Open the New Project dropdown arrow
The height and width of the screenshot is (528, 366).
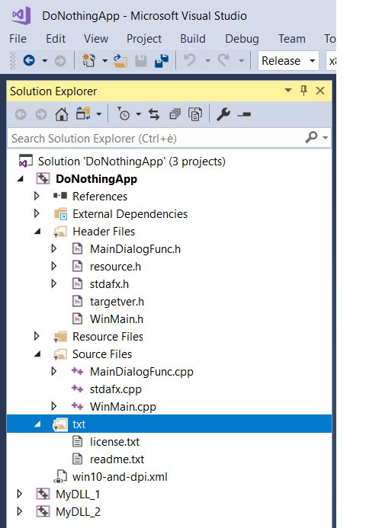104,61
